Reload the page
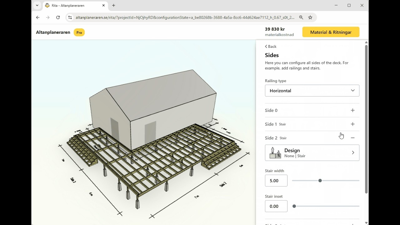This screenshot has width=400, height=225. click(x=58, y=17)
